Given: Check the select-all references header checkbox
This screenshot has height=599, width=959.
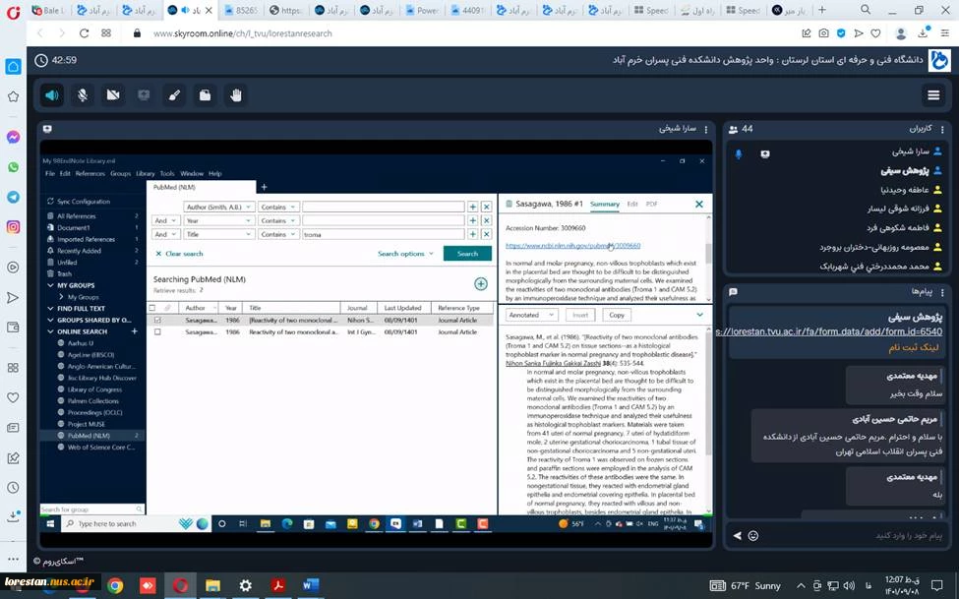Looking at the screenshot, I should click(152, 308).
